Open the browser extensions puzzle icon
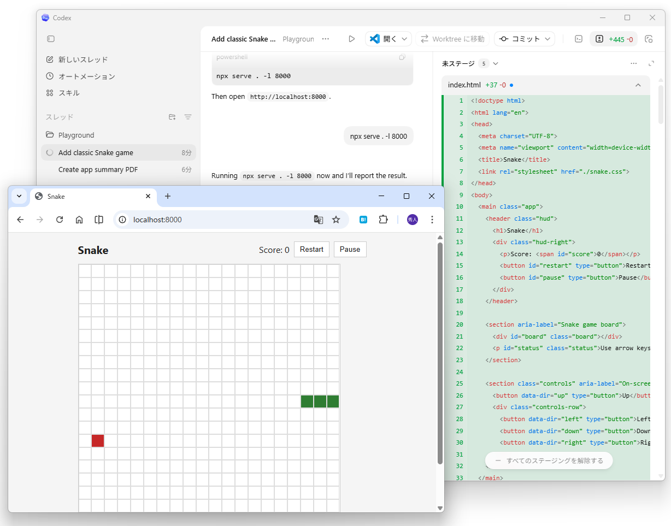Screen dimensions: 671x526 (383, 220)
